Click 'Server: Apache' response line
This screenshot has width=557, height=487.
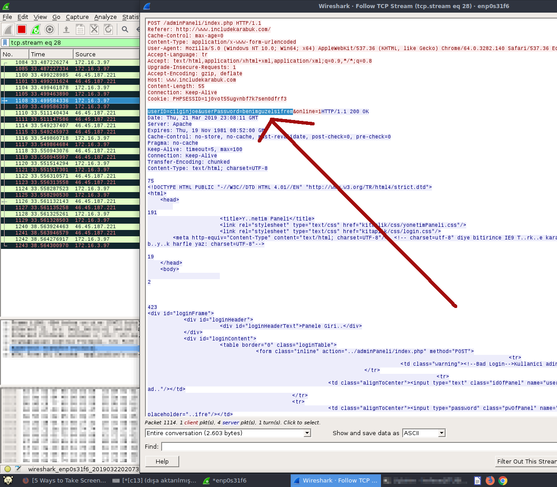[170, 124]
